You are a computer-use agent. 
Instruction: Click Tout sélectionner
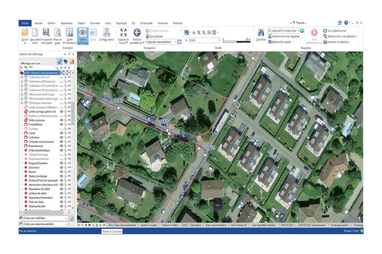coord(335,31)
